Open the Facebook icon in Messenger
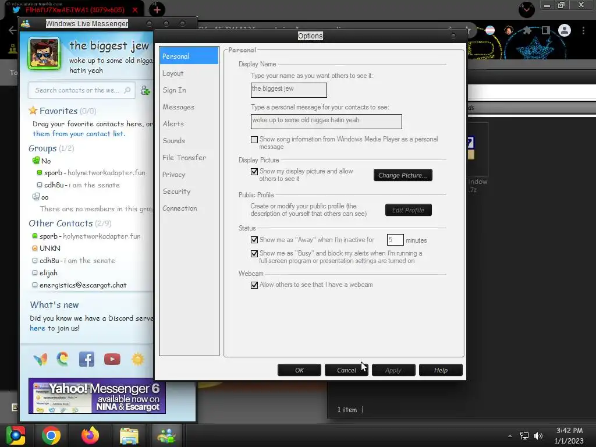Image resolution: width=596 pixels, height=447 pixels. point(86,359)
